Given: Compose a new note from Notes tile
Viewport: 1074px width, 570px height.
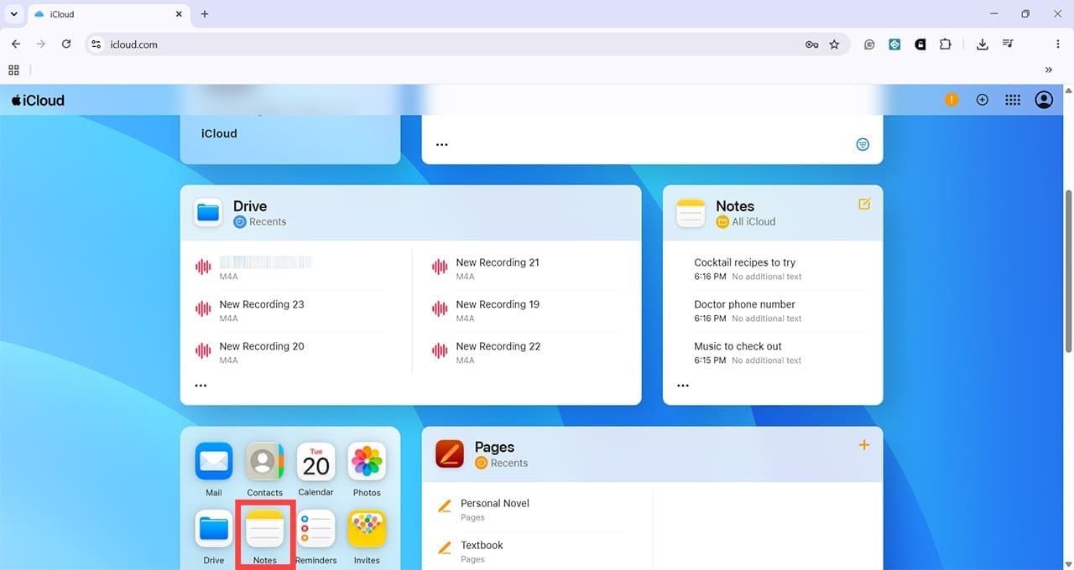Looking at the screenshot, I should click(864, 204).
